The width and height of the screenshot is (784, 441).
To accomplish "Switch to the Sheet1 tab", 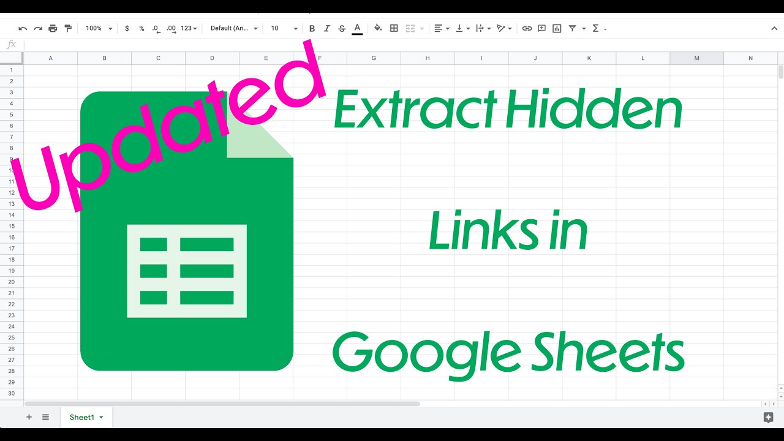I will [x=82, y=417].
